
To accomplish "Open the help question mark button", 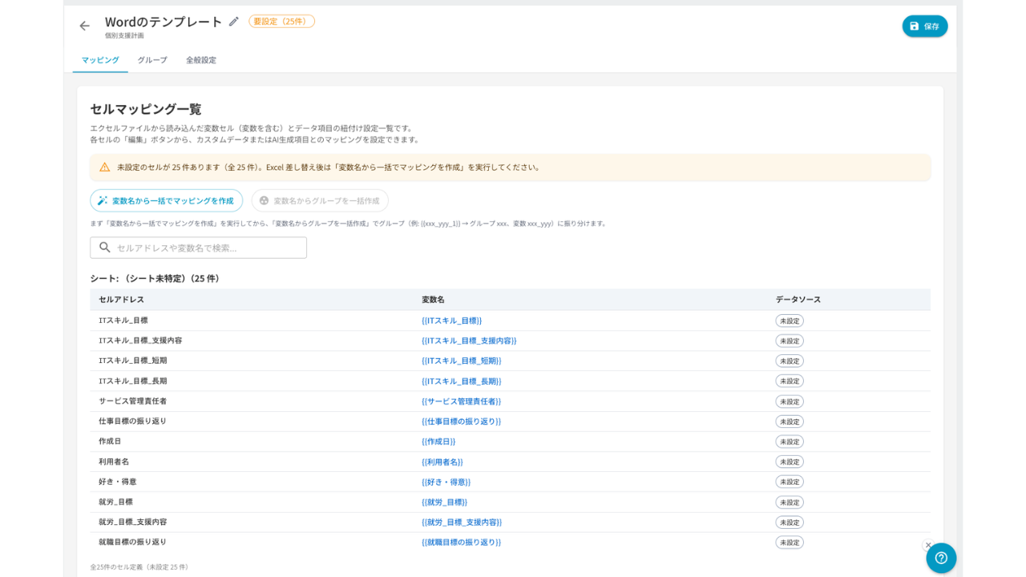I will [941, 558].
